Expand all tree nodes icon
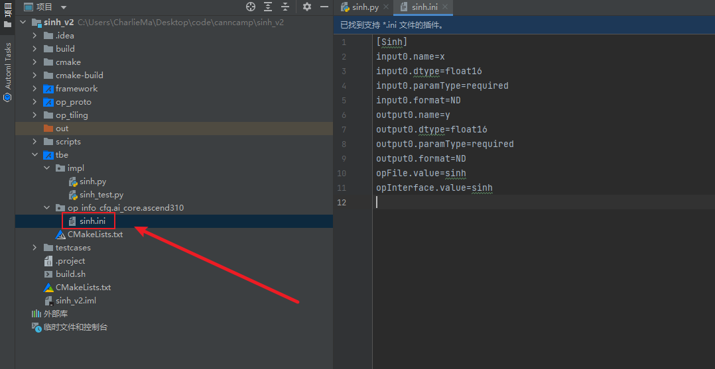715x369 pixels. pos(268,7)
